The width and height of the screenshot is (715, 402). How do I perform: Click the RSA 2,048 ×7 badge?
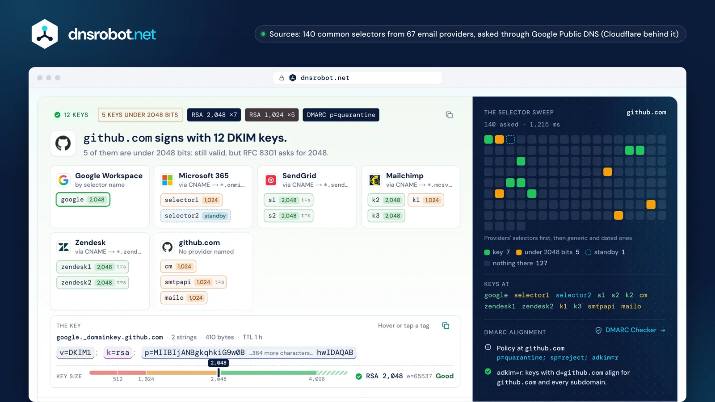[214, 115]
